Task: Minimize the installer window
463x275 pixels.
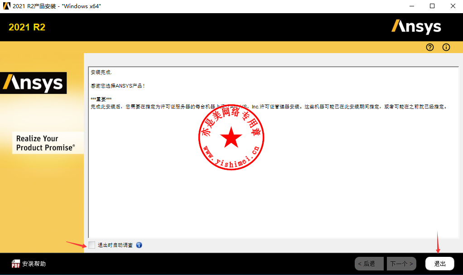Action: point(412,6)
